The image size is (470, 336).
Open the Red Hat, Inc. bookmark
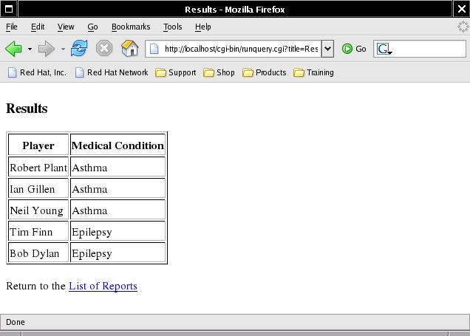tap(36, 72)
